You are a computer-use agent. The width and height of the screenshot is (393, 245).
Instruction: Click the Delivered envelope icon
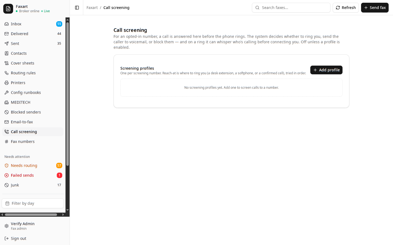click(7, 34)
